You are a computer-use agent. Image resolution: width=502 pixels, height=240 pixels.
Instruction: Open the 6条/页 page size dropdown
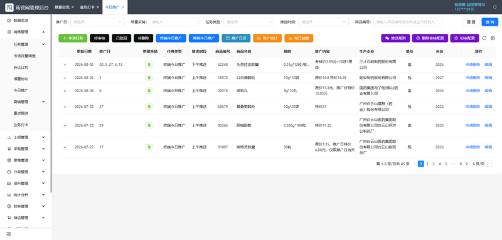[x=481, y=164]
